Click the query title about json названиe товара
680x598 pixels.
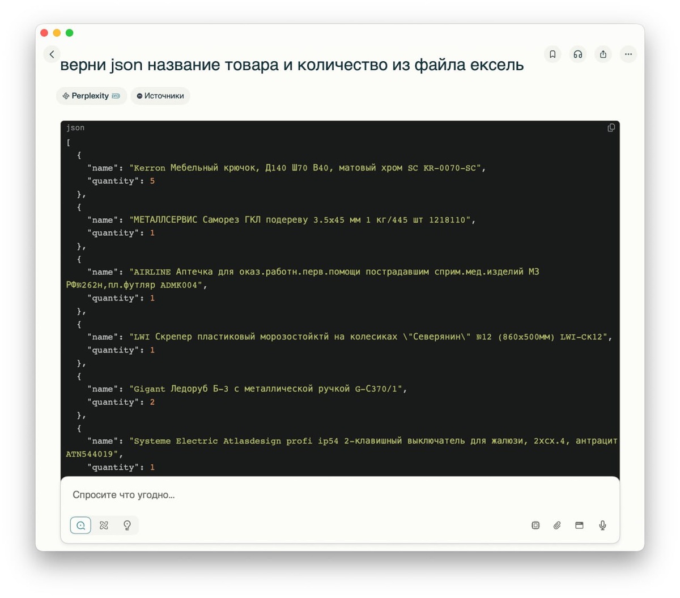click(x=292, y=65)
